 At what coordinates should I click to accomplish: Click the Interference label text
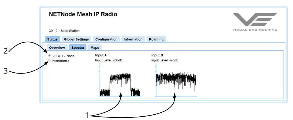pyautogui.click(x=60, y=61)
